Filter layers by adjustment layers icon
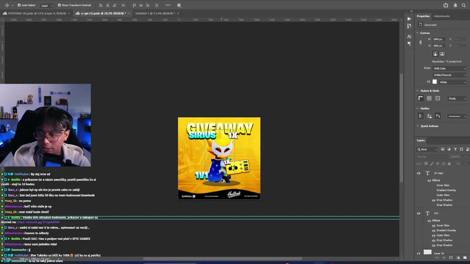The height and width of the screenshot is (264, 470). tap(449, 149)
